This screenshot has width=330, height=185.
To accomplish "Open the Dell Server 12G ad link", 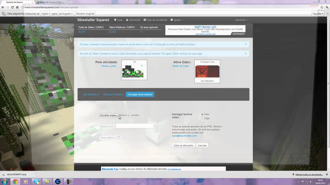I will click(x=205, y=27).
